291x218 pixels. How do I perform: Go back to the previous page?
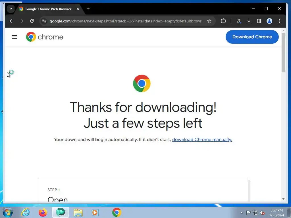[x=11, y=21]
